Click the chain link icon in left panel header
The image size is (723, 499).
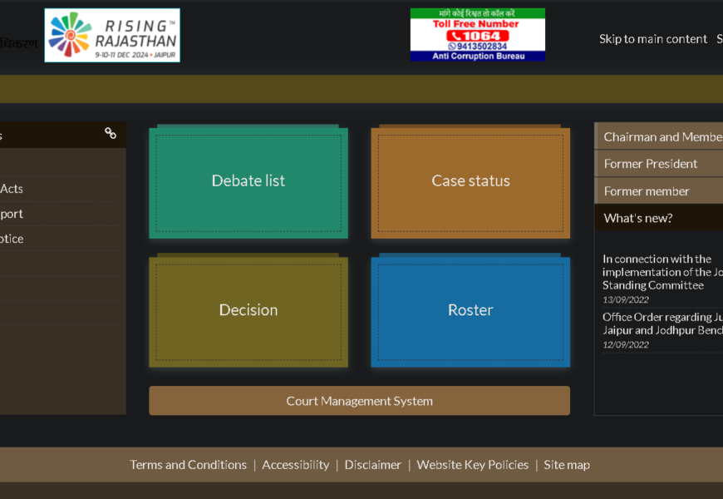point(111,133)
